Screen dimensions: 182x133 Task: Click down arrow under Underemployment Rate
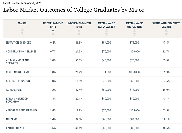point(79,34)
